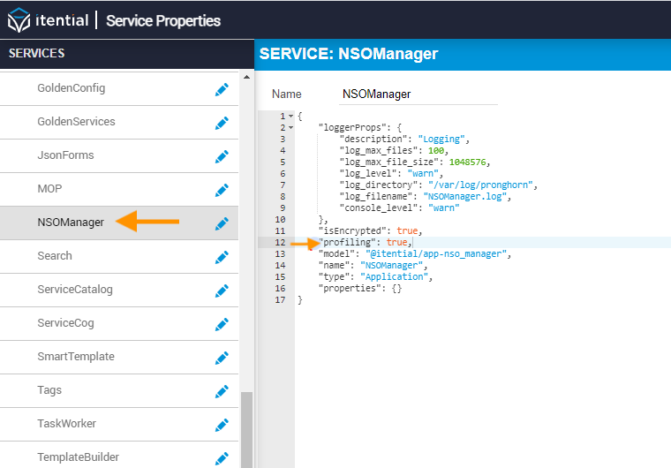The image size is (671, 468).
Task: Click the services list scrollbar thumb
Action: tap(246, 430)
